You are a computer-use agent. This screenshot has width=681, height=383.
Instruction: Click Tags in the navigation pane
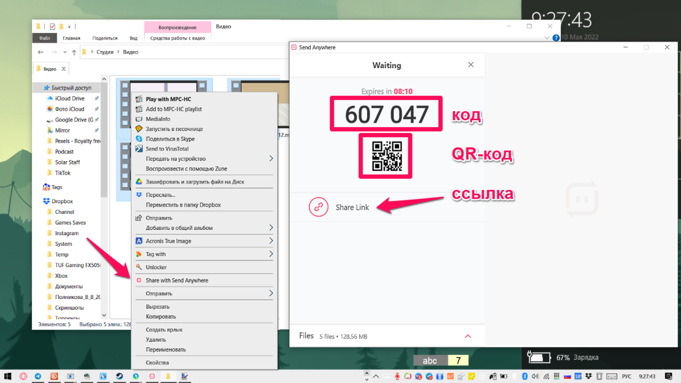pyautogui.click(x=57, y=187)
